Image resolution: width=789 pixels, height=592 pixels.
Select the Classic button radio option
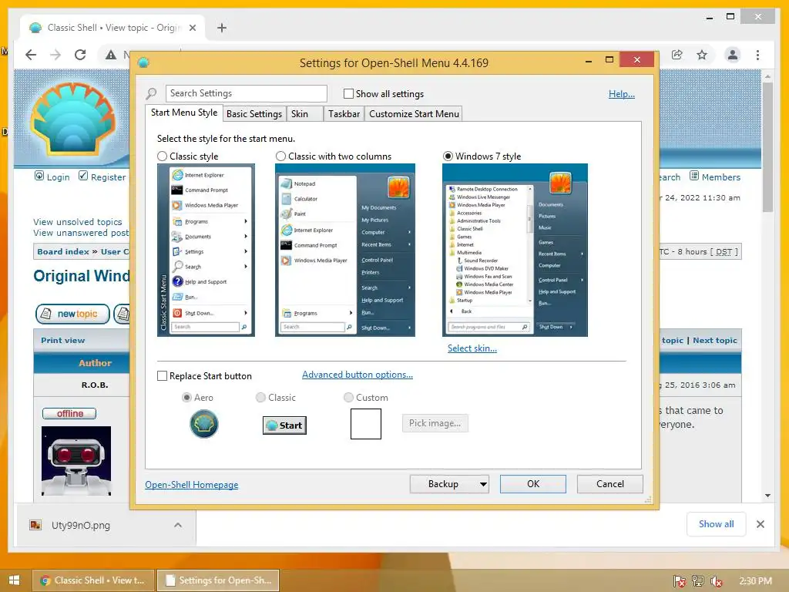260,397
